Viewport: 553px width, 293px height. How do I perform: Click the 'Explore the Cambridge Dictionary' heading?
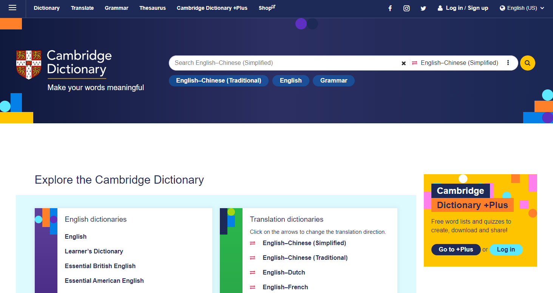pos(119,180)
